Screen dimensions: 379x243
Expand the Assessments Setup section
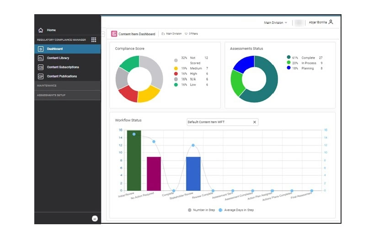click(67, 95)
